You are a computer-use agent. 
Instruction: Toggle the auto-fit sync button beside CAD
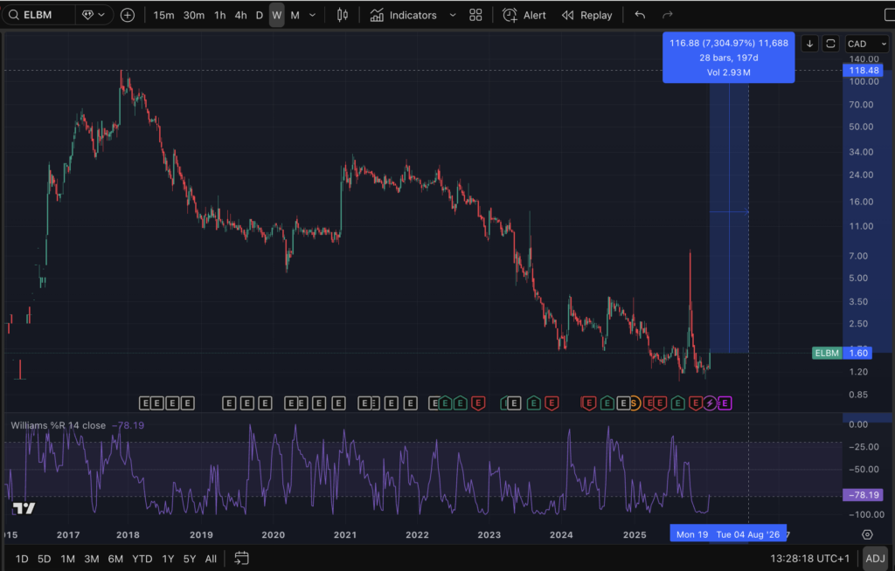coord(830,44)
